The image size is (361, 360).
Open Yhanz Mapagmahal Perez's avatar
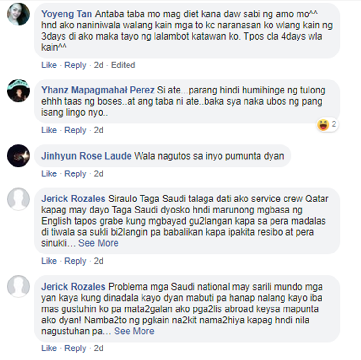[18, 90]
